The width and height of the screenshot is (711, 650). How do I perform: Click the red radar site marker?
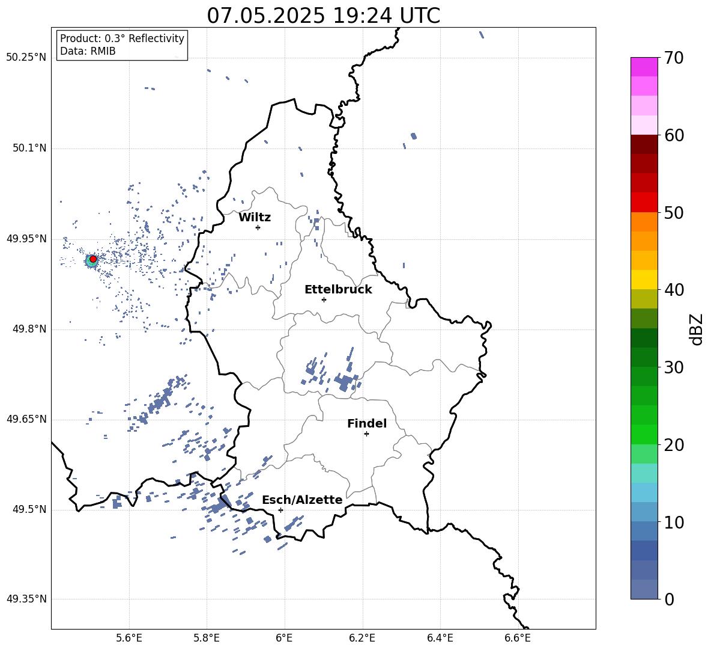[93, 259]
